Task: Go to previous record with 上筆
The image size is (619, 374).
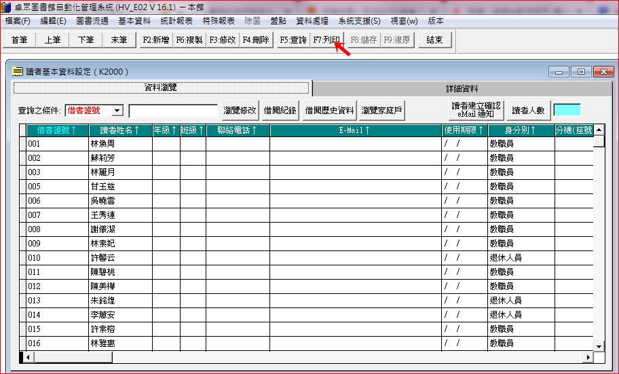Action: pos(52,40)
